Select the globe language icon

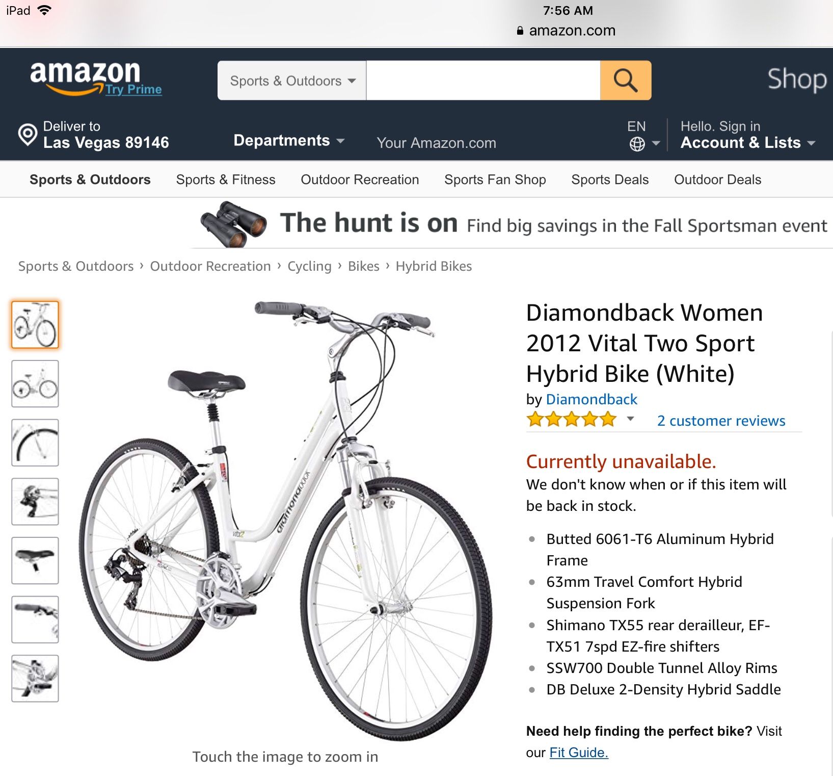[x=637, y=144]
